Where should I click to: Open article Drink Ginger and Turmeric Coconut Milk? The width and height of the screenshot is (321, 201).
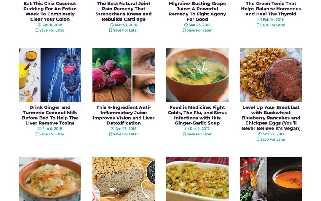[50, 115]
